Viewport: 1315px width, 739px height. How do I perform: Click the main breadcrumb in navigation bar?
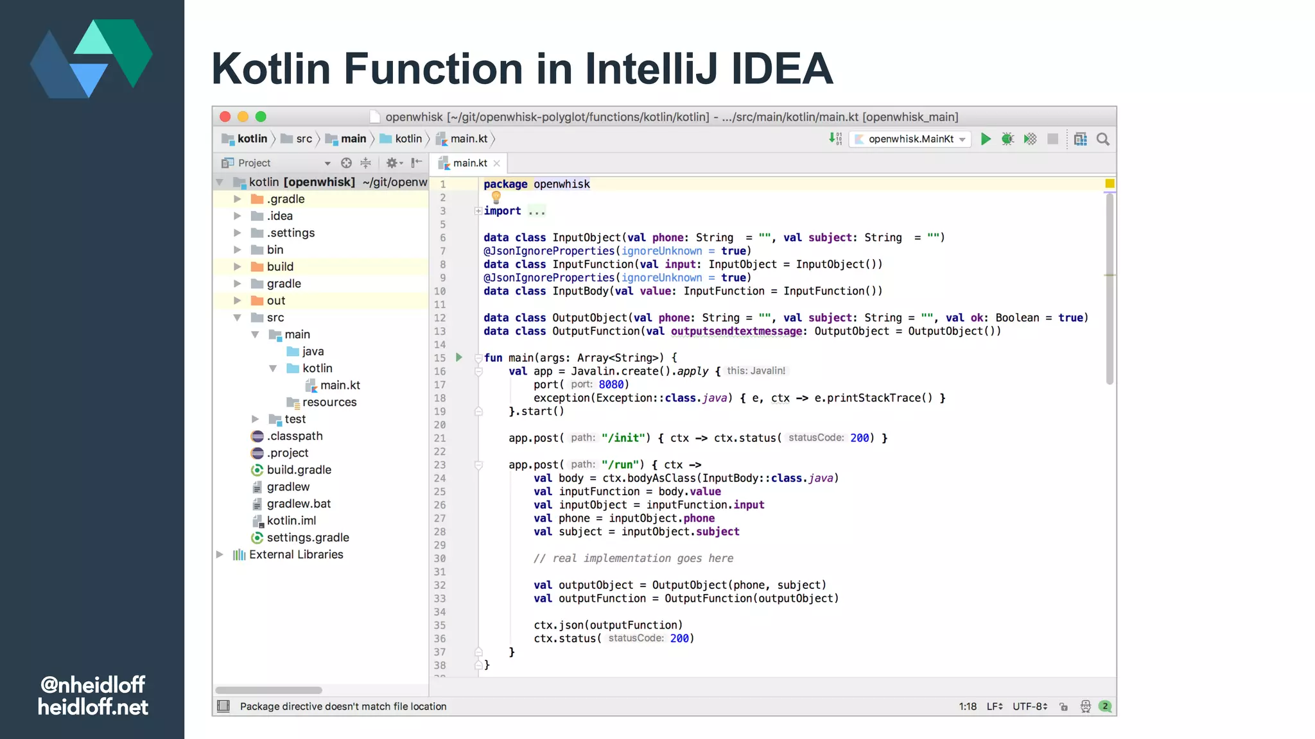pos(345,139)
